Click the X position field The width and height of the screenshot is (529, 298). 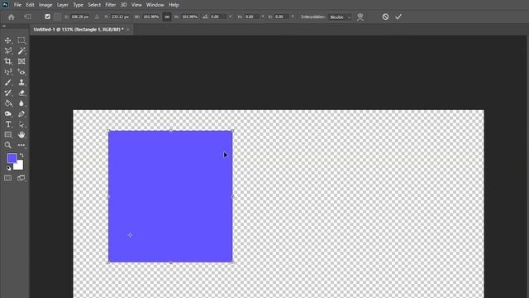[80, 17]
